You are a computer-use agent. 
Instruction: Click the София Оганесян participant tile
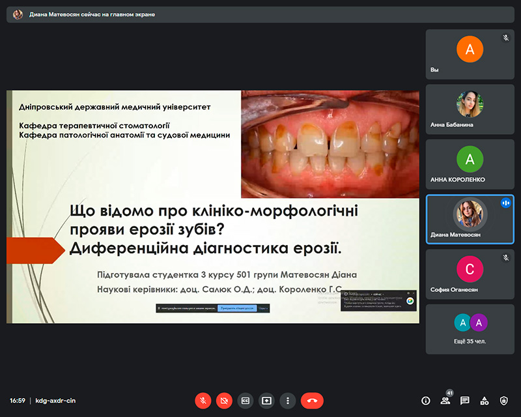click(x=470, y=274)
